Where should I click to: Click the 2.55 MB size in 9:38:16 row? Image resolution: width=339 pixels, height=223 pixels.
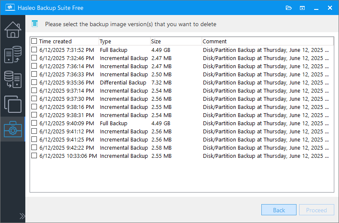tap(161, 107)
